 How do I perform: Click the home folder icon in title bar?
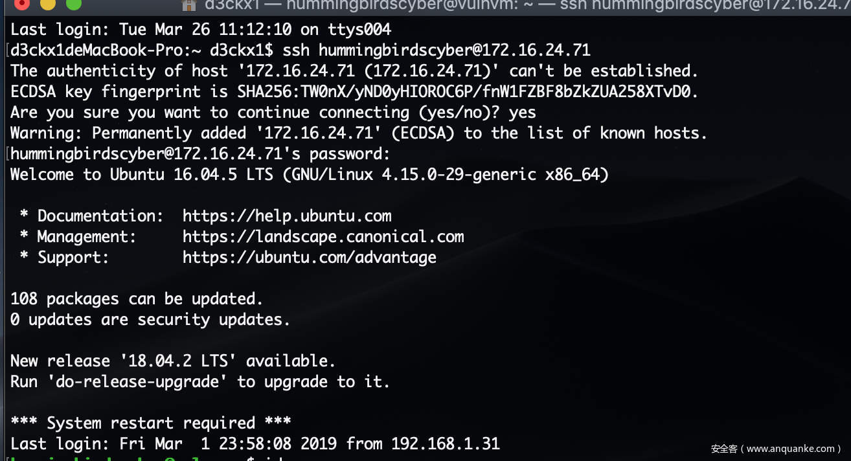189,5
